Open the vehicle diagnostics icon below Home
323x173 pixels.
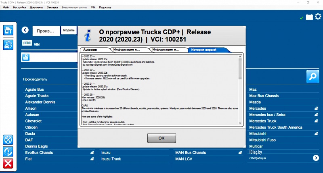pos(8,45)
